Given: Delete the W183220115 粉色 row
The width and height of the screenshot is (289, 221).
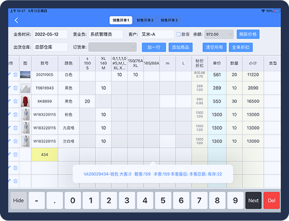Looking at the screenshot, I should (15, 114).
